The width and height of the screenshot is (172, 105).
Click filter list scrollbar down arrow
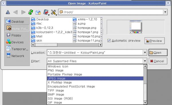coord(145,103)
